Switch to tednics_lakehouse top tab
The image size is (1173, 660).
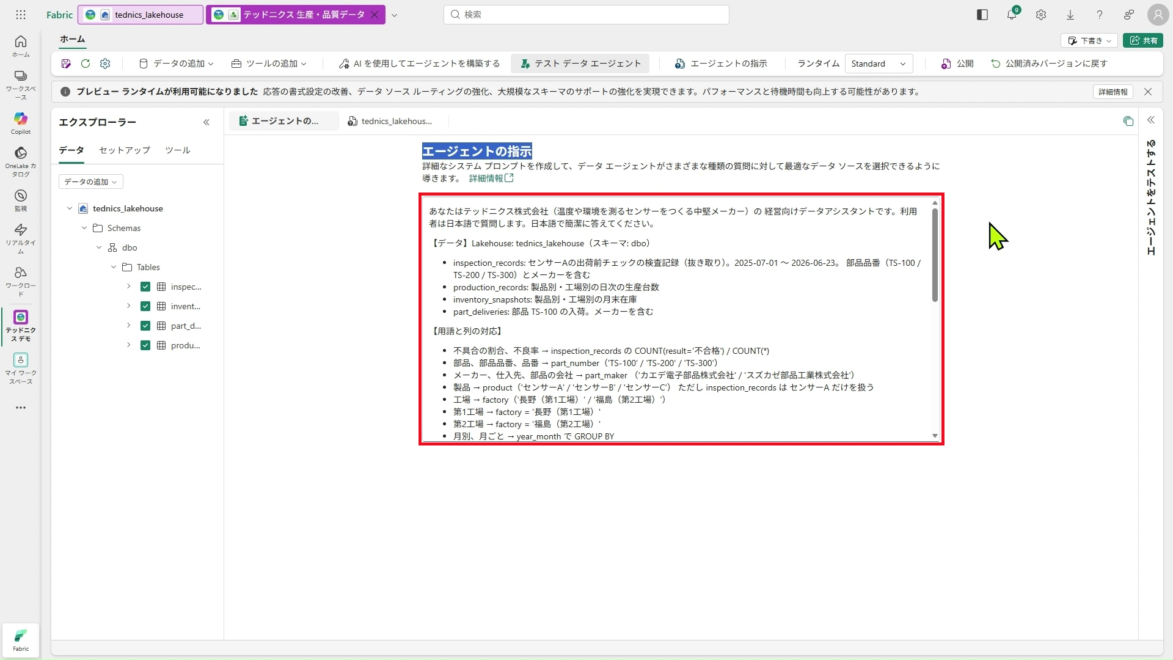coord(141,15)
